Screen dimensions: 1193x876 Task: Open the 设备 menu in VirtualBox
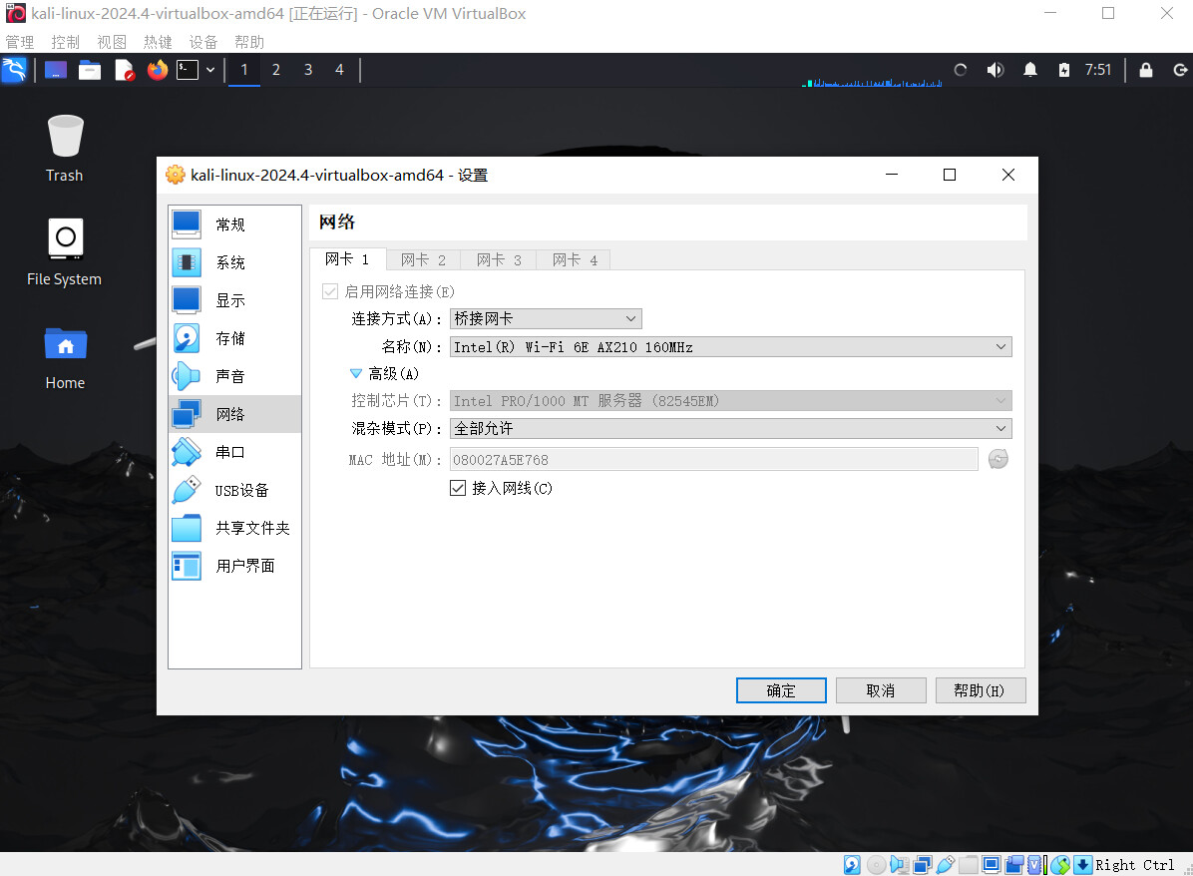click(x=203, y=42)
